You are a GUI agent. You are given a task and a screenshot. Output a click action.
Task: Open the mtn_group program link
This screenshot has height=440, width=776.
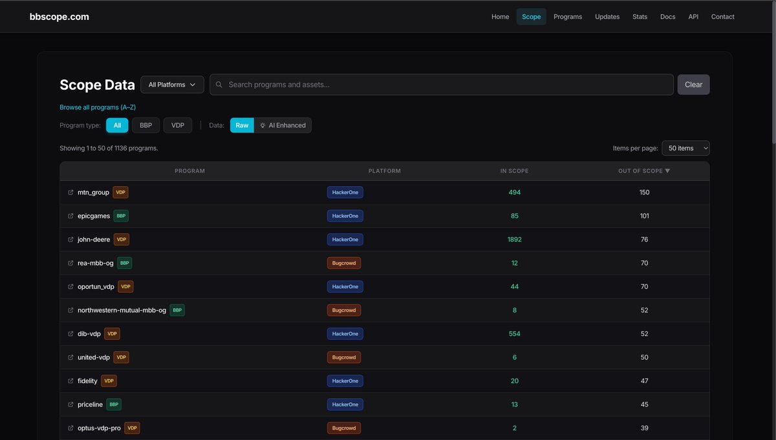pyautogui.click(x=93, y=193)
